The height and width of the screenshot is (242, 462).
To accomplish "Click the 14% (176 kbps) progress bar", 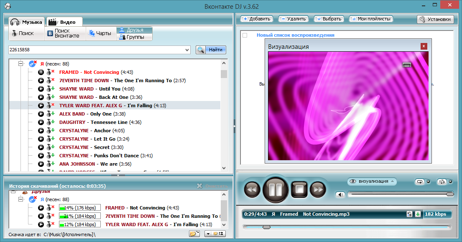I will coord(79,208).
